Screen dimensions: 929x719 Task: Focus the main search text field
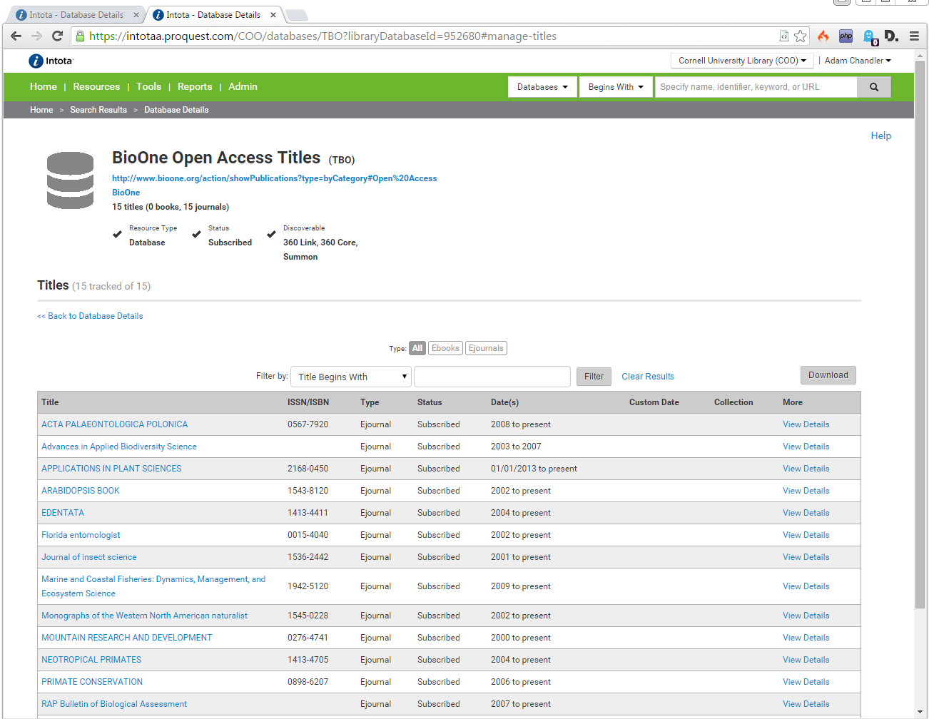pos(756,87)
